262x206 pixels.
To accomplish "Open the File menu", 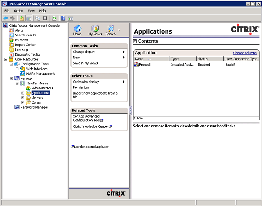I will [x=7, y=11].
